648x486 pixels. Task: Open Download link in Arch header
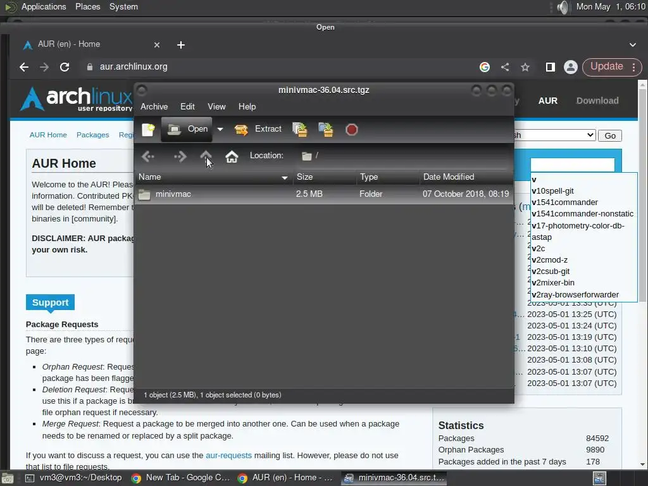[x=597, y=101]
